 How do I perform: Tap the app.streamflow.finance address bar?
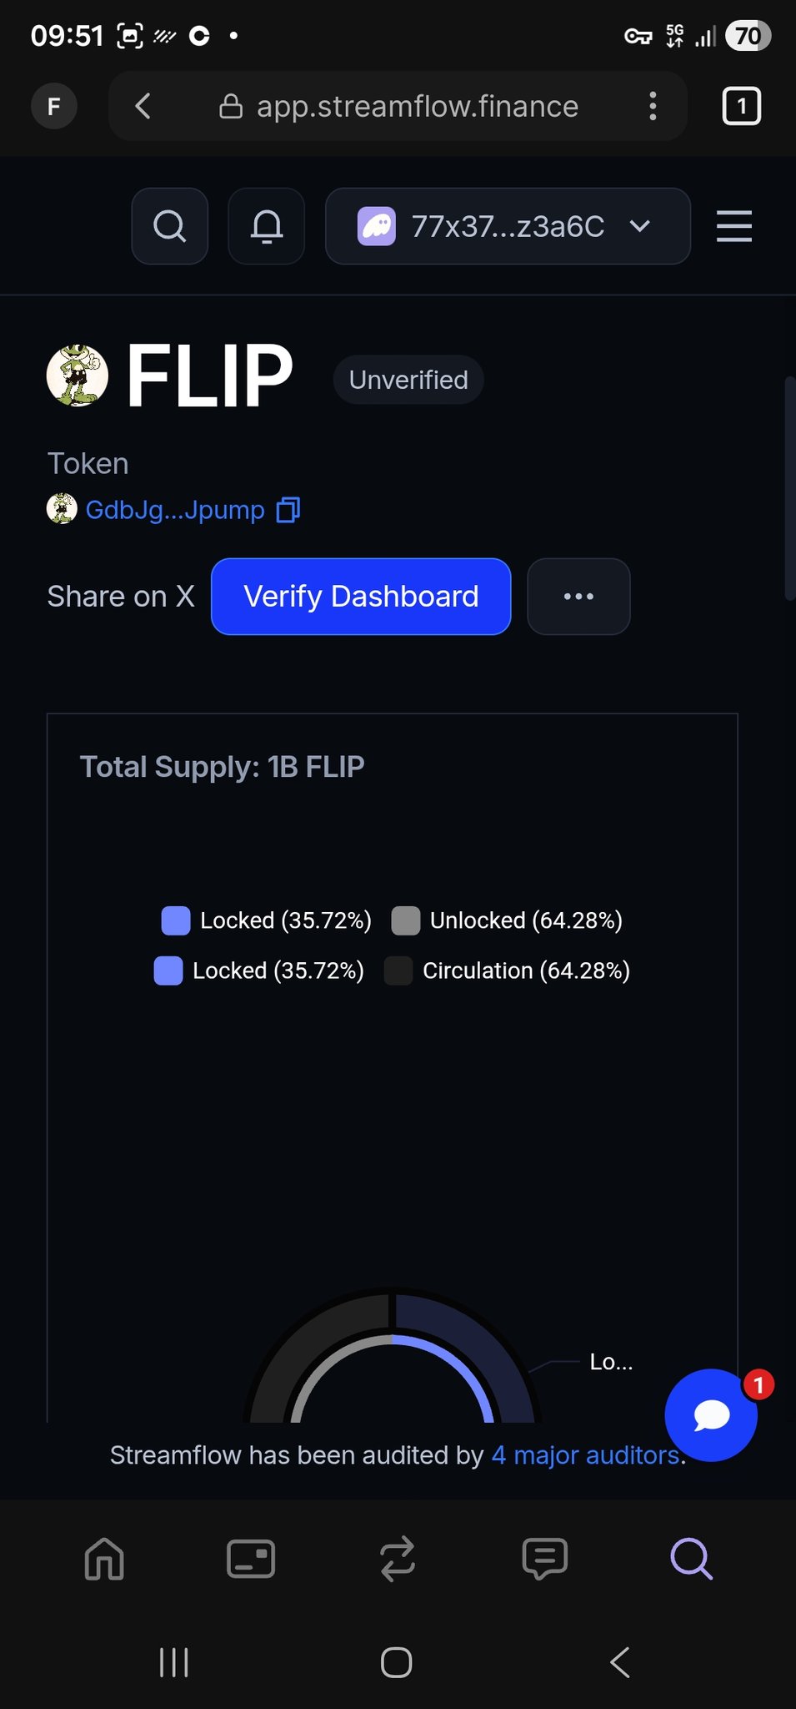417,106
